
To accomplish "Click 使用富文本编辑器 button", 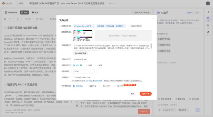I will [141, 13].
